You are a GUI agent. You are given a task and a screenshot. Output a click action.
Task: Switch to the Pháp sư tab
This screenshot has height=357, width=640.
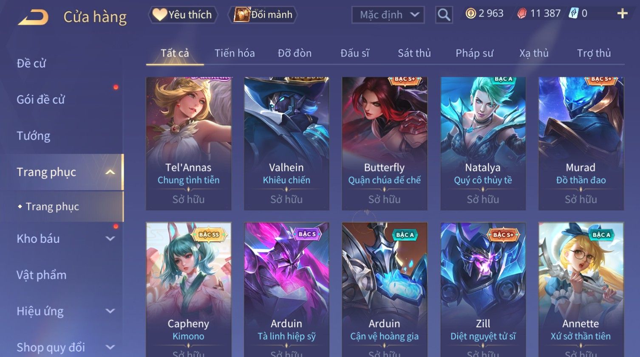474,53
